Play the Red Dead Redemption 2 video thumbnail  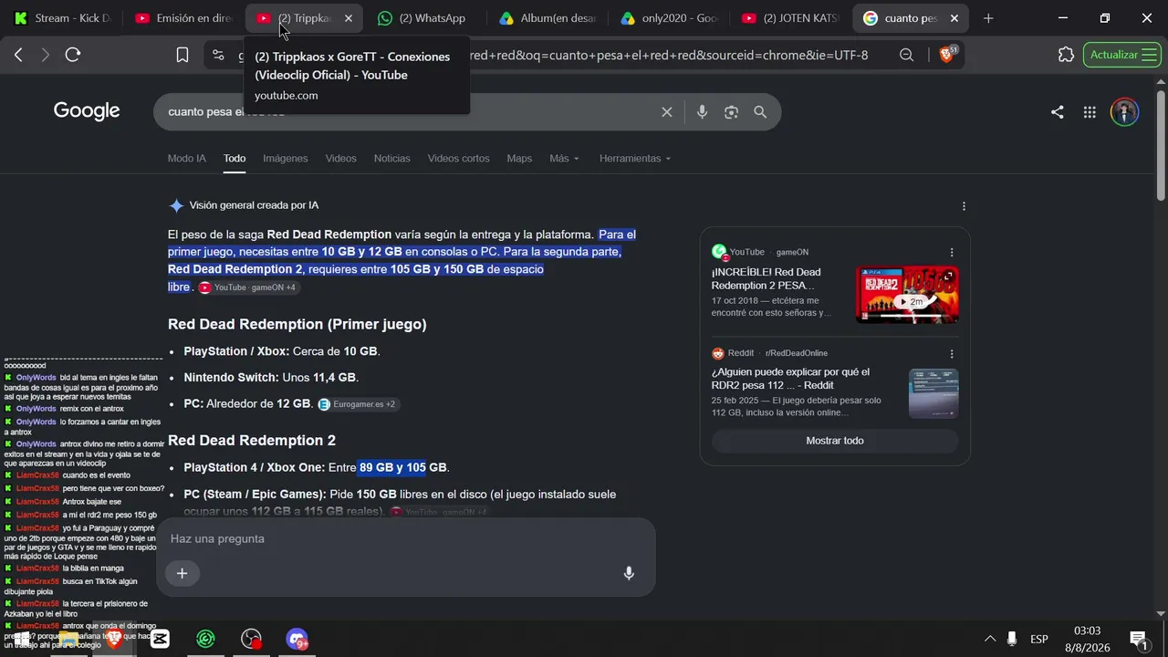point(907,294)
